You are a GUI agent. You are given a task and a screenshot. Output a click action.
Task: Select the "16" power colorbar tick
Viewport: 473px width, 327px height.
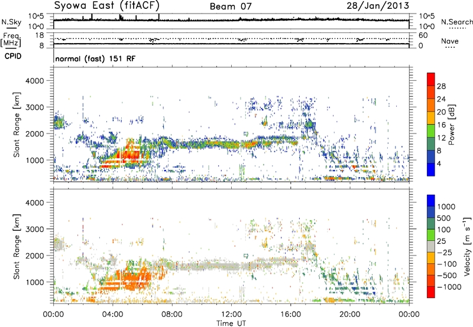pos(441,125)
